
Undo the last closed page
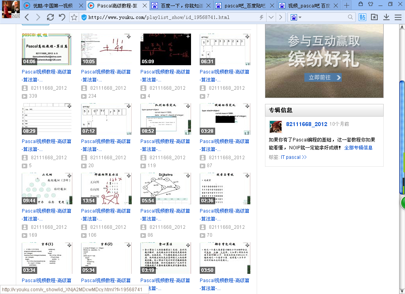coord(62,17)
